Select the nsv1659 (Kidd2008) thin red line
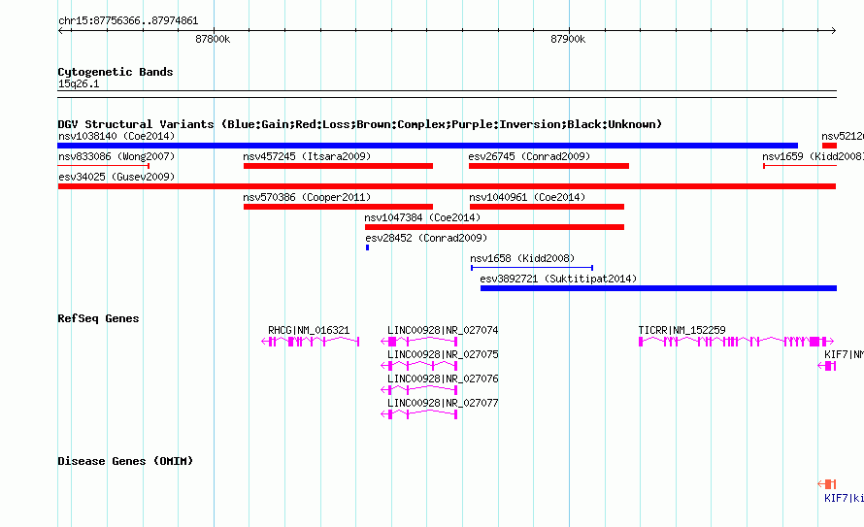This screenshot has width=864, height=527. click(x=800, y=166)
